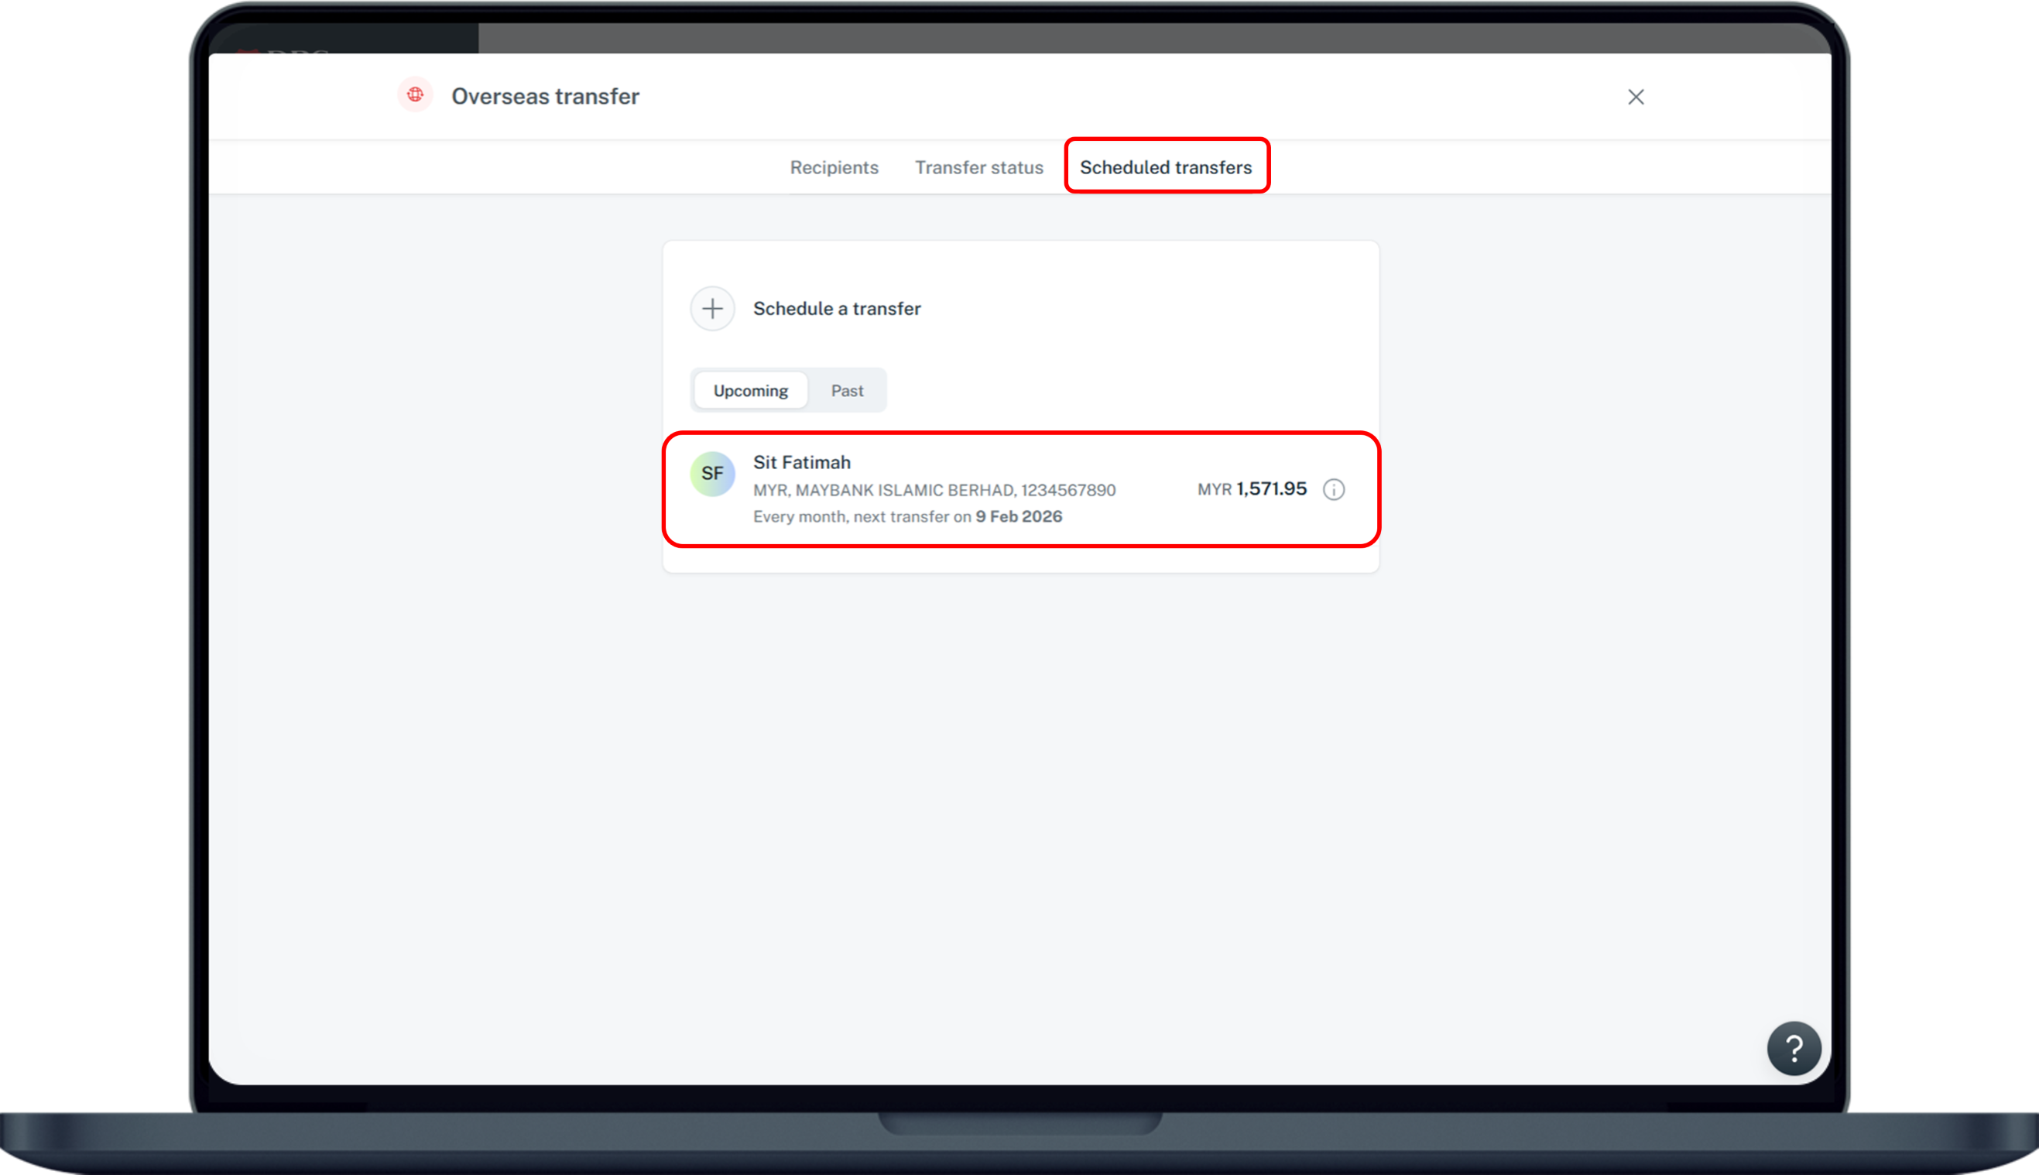Click the X to close Overseas transfer
The image size is (2039, 1175).
[1636, 97]
